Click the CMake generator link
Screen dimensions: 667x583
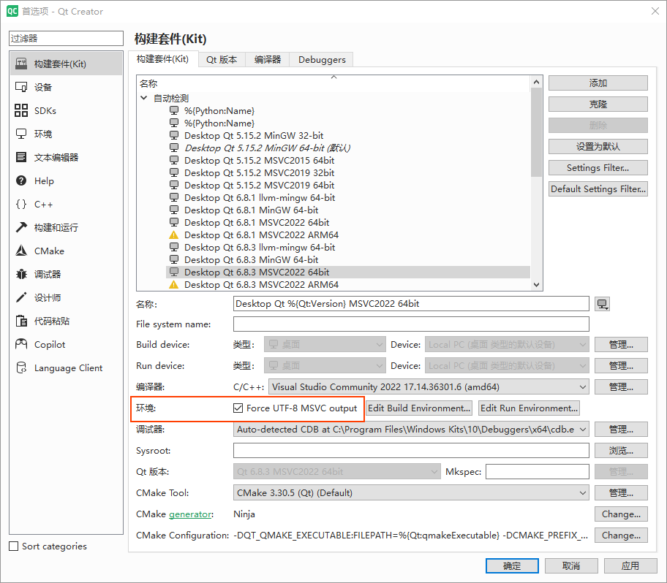[x=190, y=514]
